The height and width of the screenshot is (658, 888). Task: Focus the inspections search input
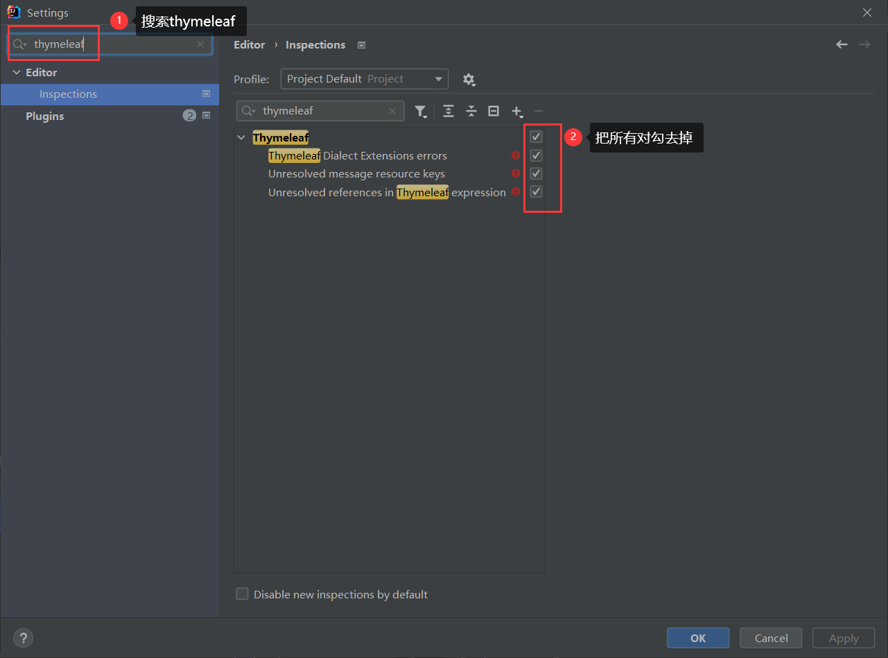320,111
